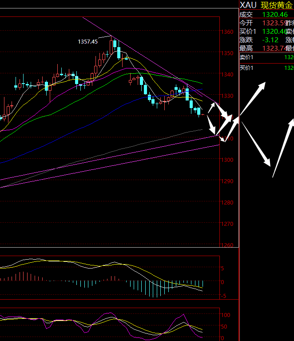The width and height of the screenshot is (294, 341).
Task: Select the 最高 value 1323.74
Action: (275, 48)
